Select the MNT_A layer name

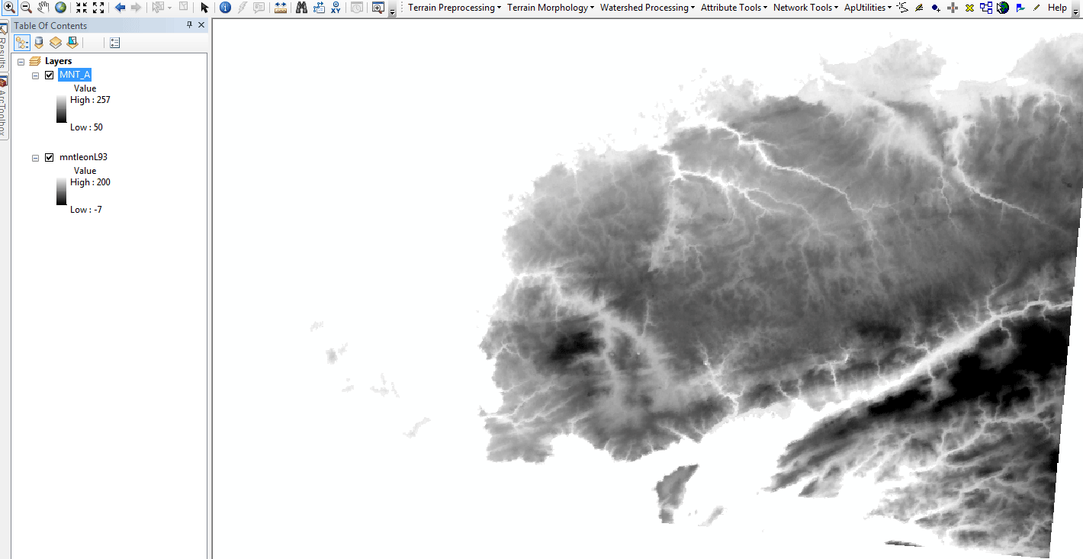tap(75, 75)
